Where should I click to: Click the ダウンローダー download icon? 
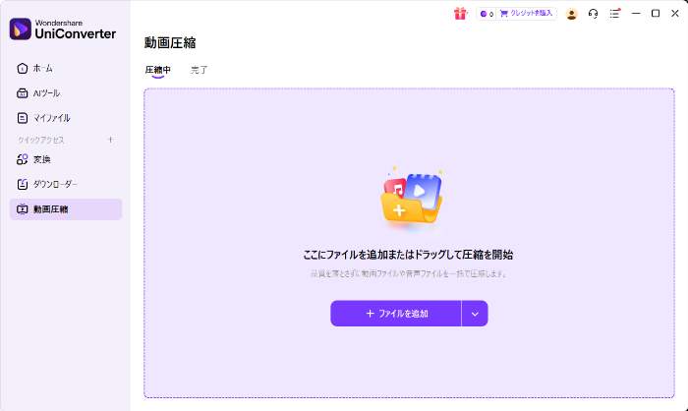click(22, 185)
